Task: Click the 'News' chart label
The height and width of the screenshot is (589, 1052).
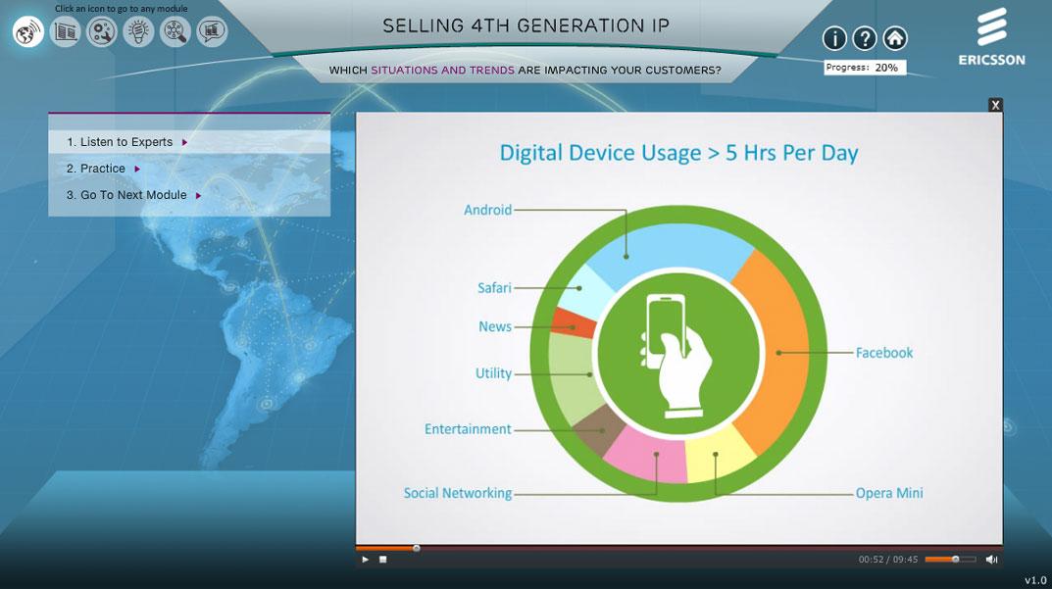Action: coord(495,326)
